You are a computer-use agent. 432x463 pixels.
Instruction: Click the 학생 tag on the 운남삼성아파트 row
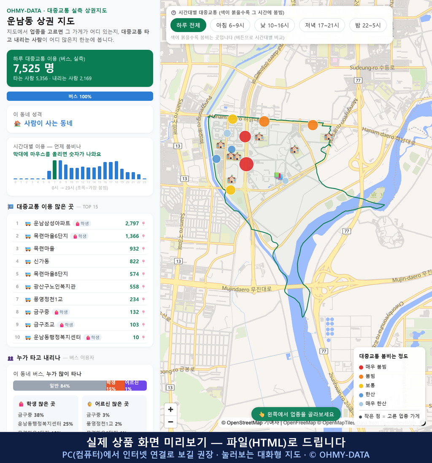pyautogui.click(x=82, y=223)
